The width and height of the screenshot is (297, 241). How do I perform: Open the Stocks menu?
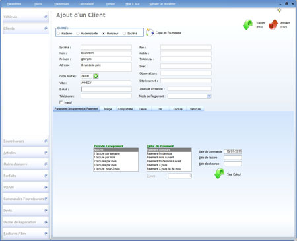38,4
